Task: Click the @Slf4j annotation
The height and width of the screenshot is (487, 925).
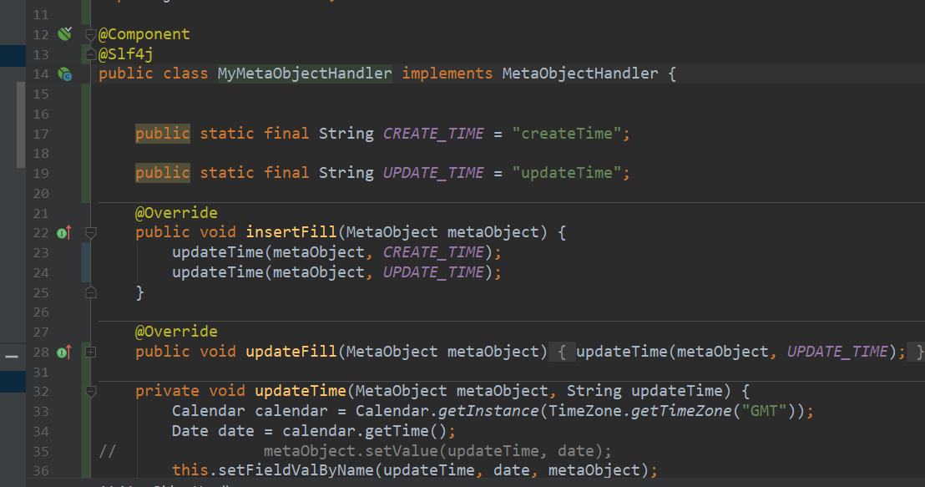Action: pos(126,54)
